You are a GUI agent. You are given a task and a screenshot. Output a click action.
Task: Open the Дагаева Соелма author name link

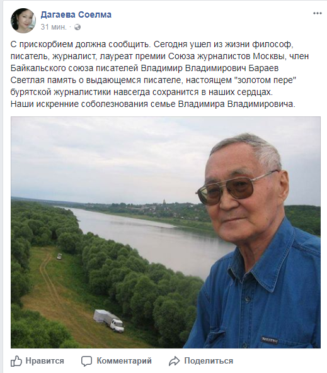[x=76, y=14]
